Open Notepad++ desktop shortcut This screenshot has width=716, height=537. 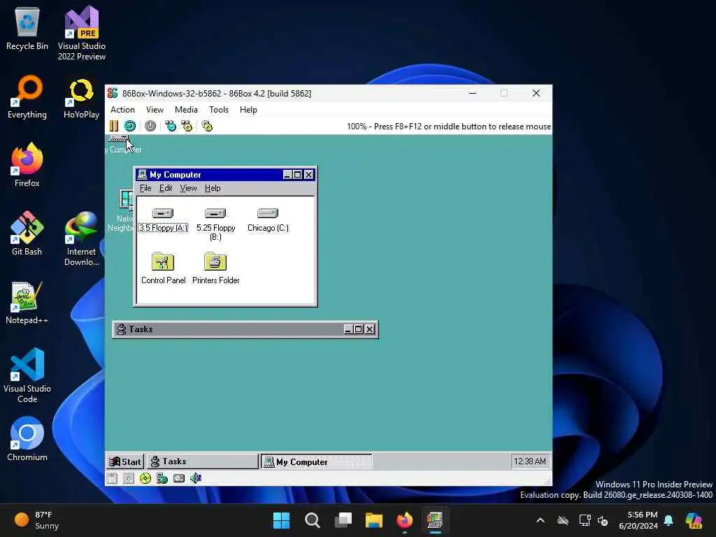[x=27, y=302]
